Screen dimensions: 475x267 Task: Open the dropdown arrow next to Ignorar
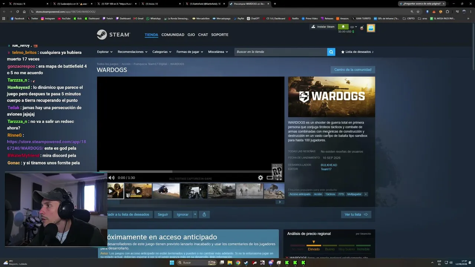pos(195,214)
